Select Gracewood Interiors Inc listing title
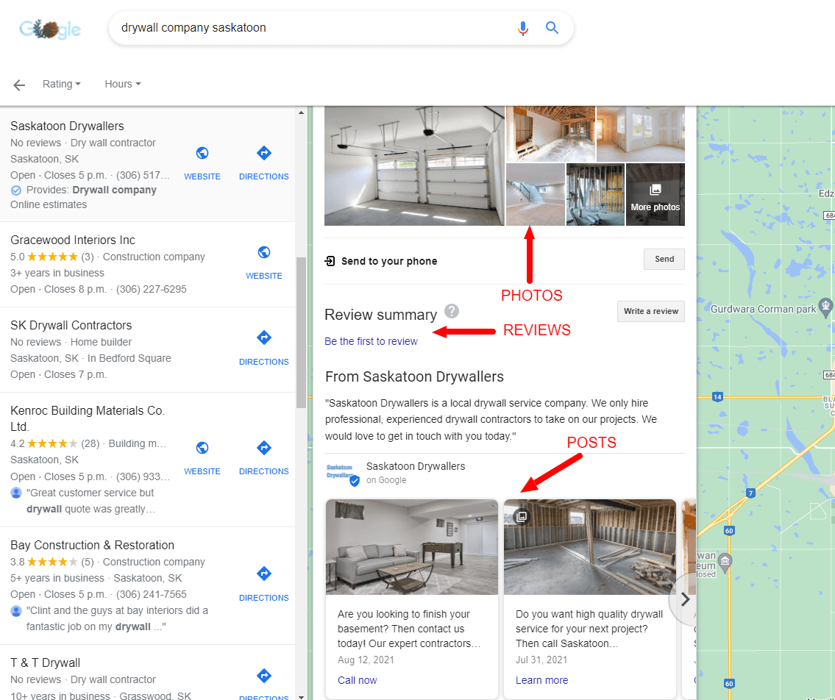Image resolution: width=835 pixels, height=700 pixels. pyautogui.click(x=72, y=240)
